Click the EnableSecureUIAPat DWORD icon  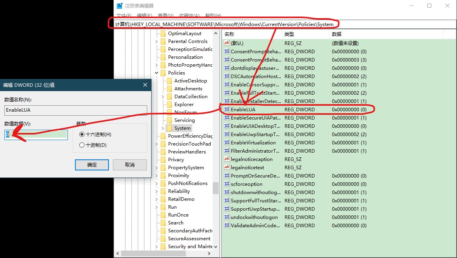point(227,118)
